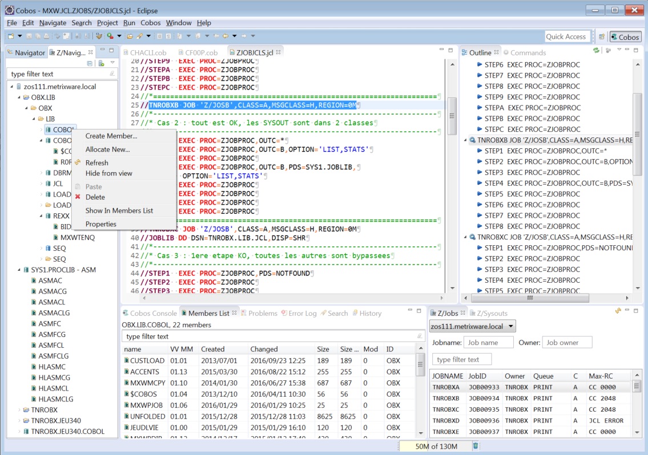The image size is (648, 455).
Task: Open the Navigate menu
Action: [x=53, y=23]
